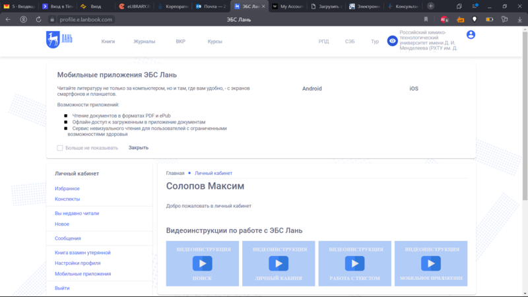Close the ЭБС Лань tab

point(263,7)
